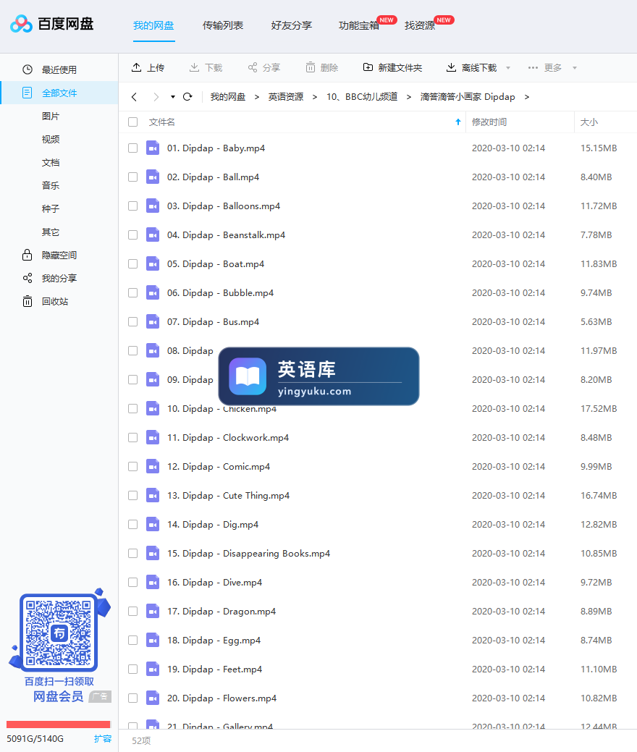Viewport: 637px width, 752px height.
Task: Go to 10、BBC幼儿频道 in breadcrumb
Action: pyautogui.click(x=362, y=97)
